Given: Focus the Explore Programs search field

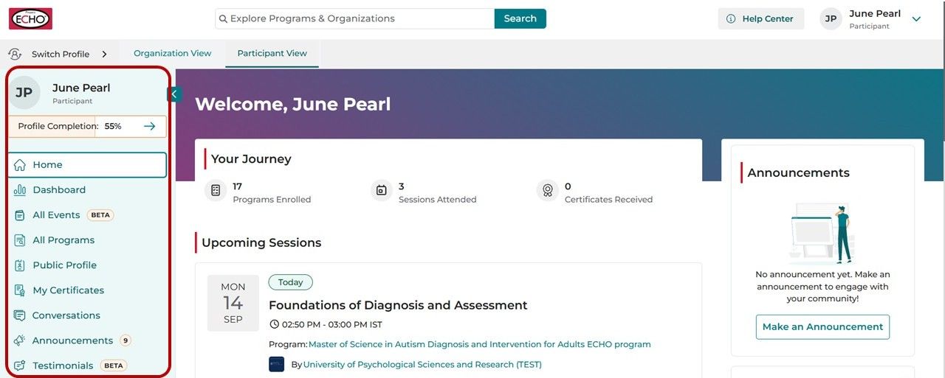Looking at the screenshot, I should pyautogui.click(x=355, y=18).
